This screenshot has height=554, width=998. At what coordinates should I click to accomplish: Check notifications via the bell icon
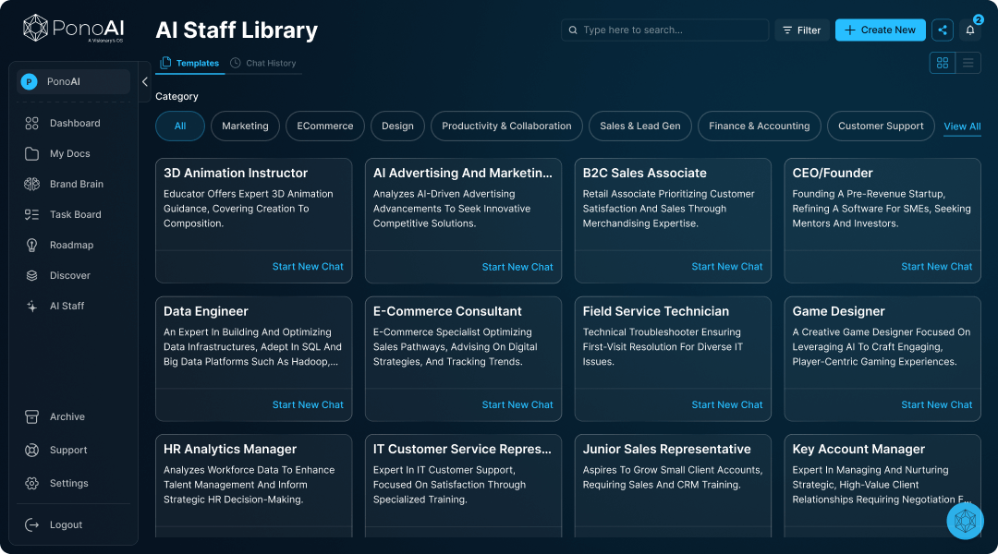(x=969, y=30)
